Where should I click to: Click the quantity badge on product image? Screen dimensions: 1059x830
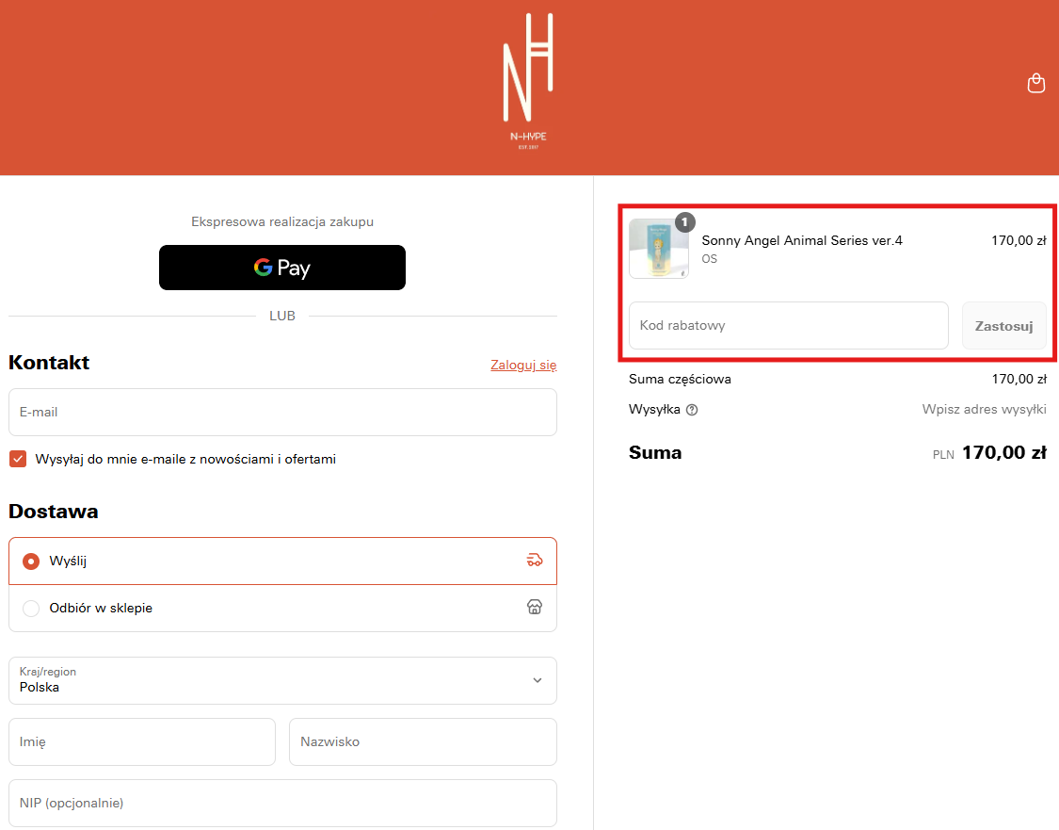point(685,221)
